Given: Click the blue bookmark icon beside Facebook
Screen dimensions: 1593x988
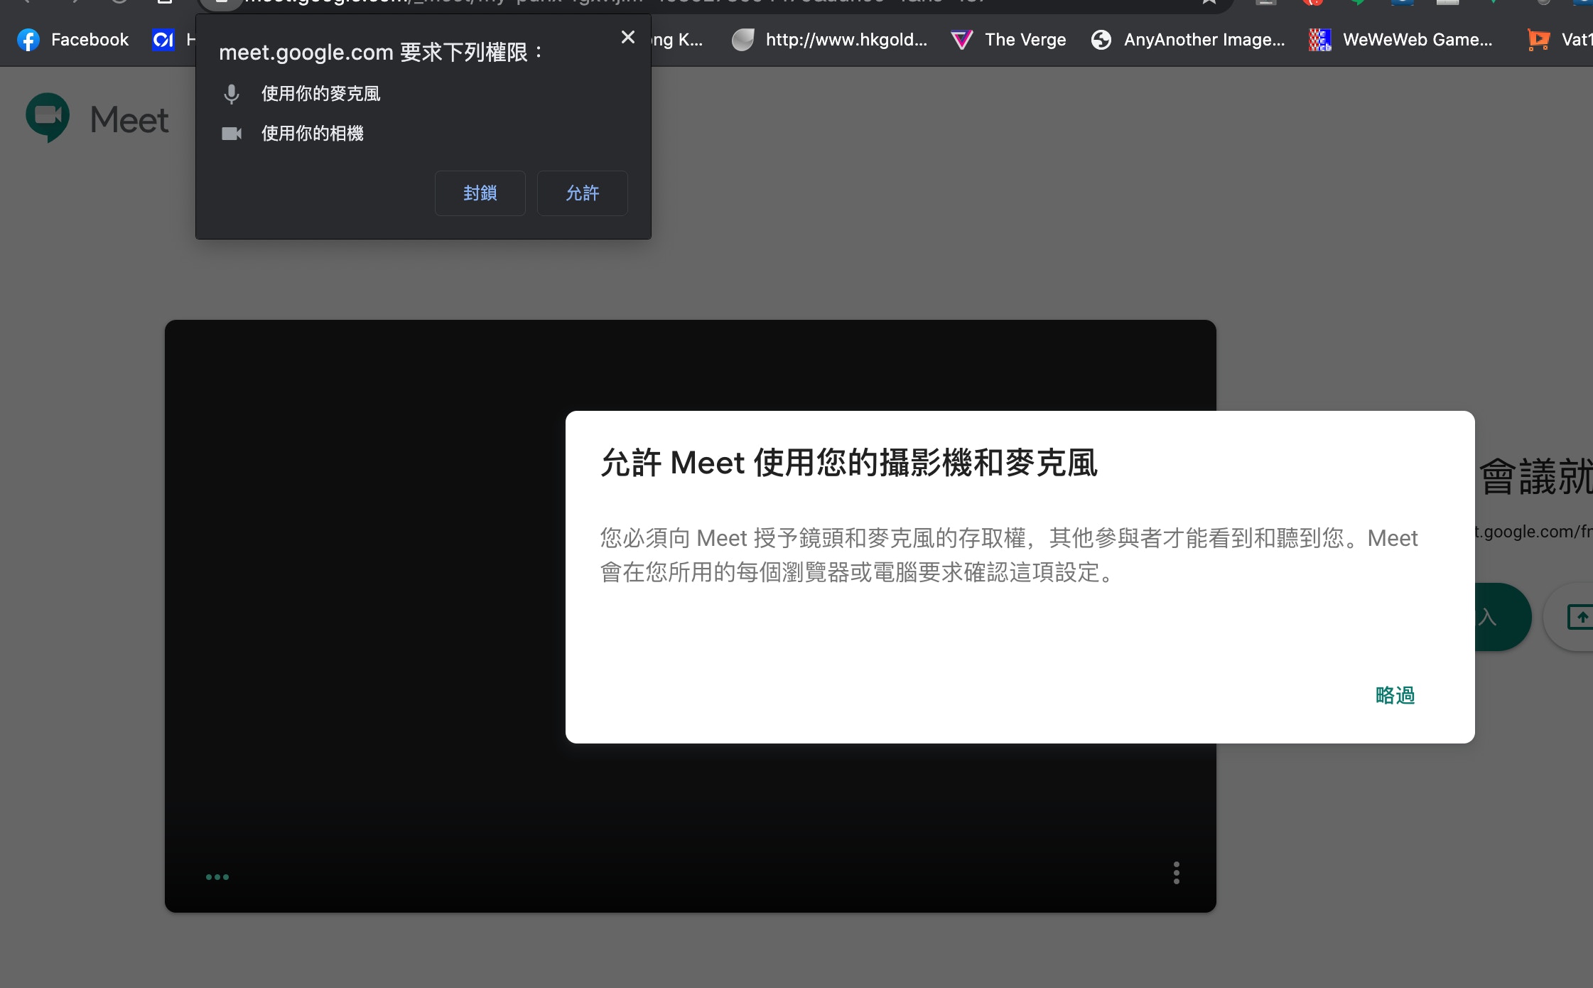Looking at the screenshot, I should coord(163,40).
